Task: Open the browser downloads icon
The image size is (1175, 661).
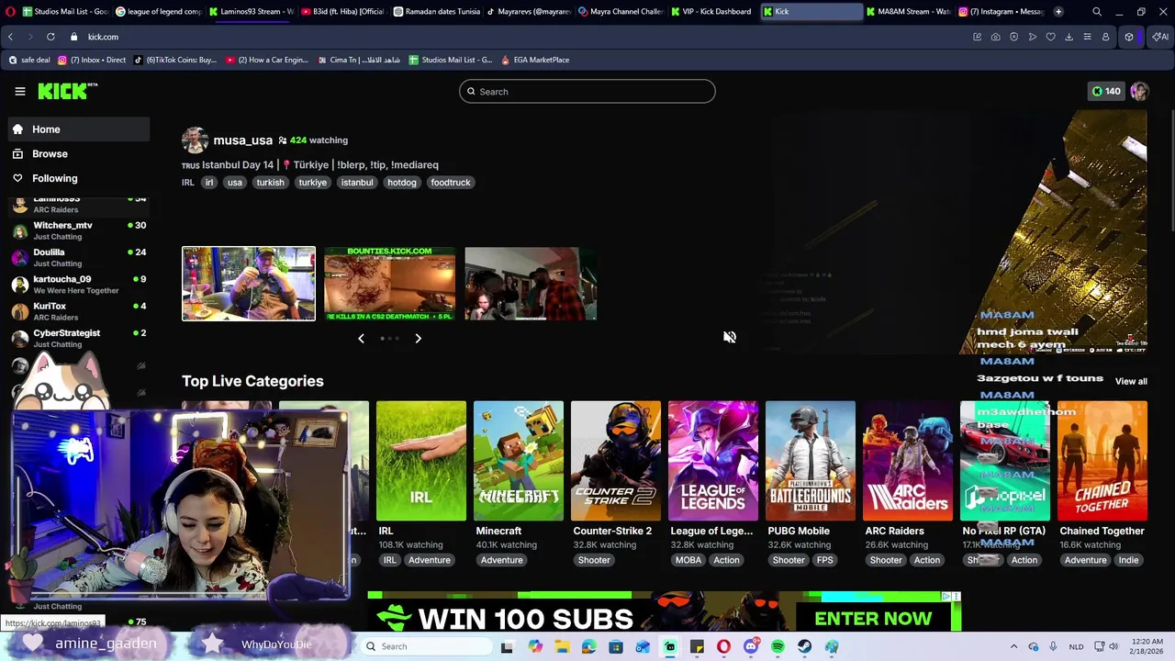Action: coord(1069,37)
